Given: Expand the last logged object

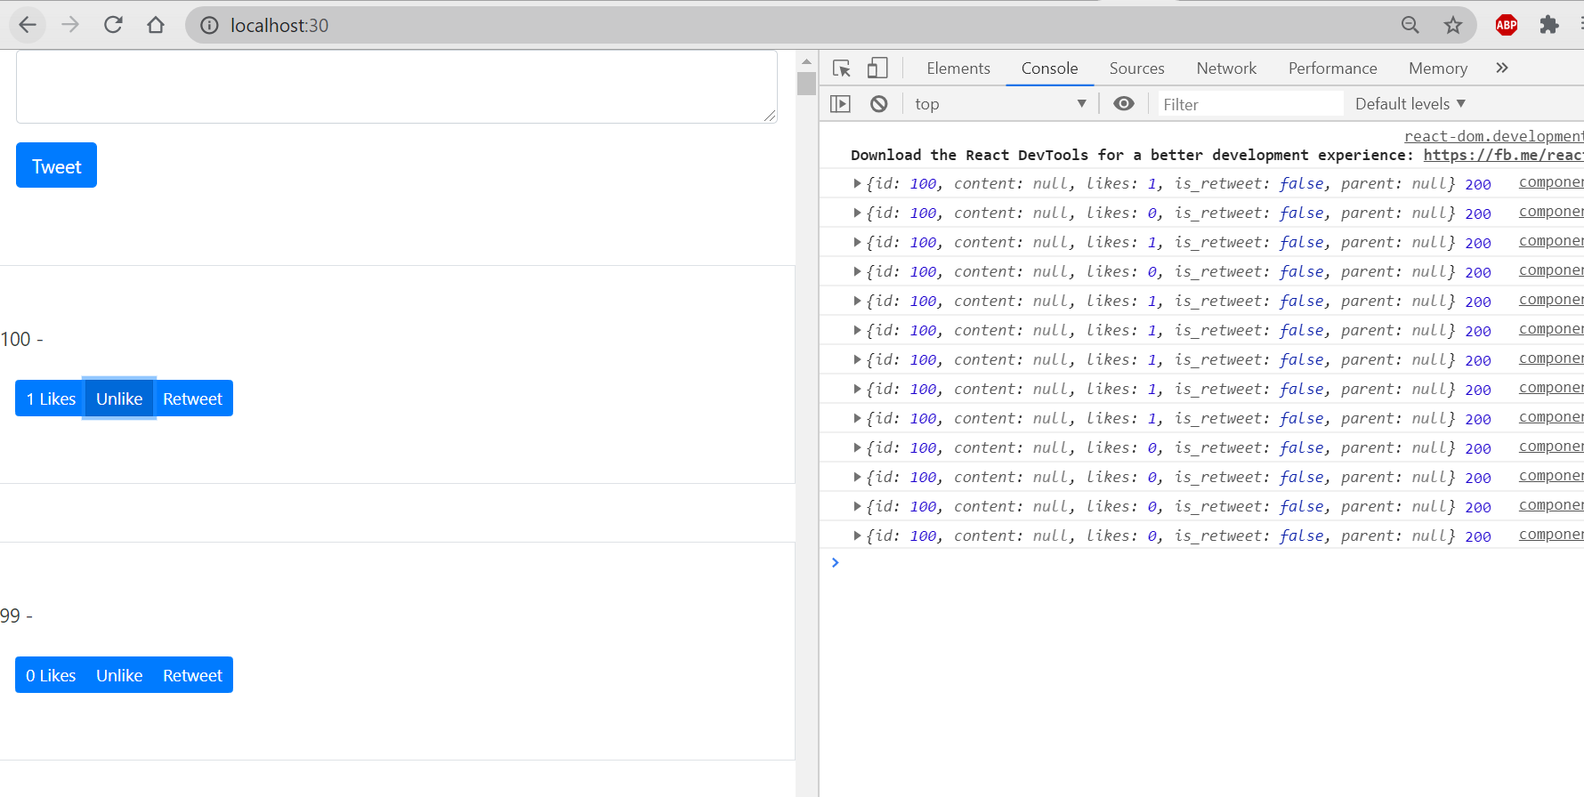Looking at the screenshot, I should click(x=857, y=535).
